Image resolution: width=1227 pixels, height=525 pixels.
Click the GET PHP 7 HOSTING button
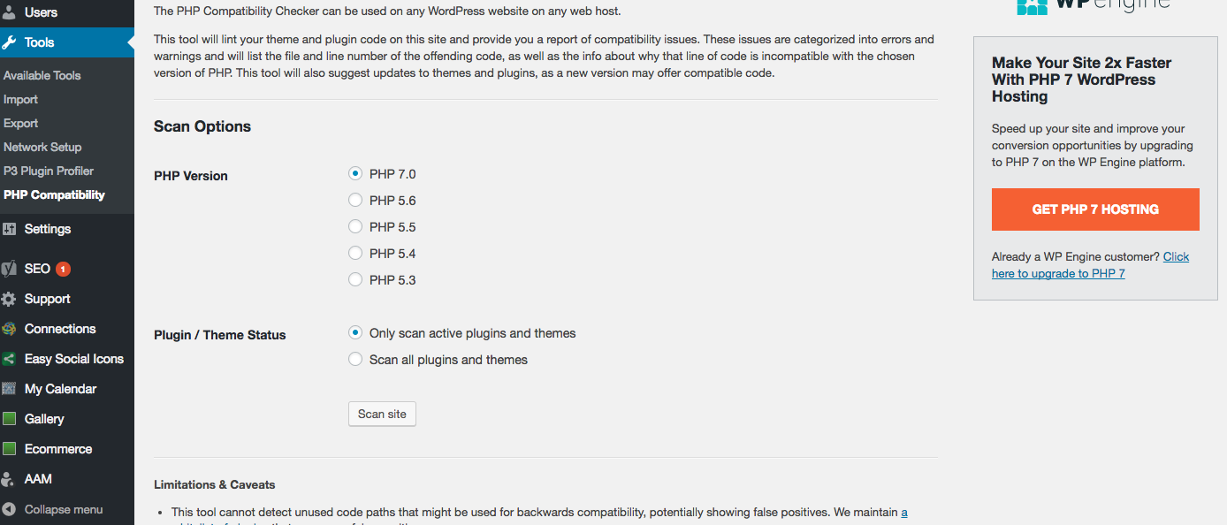point(1095,209)
